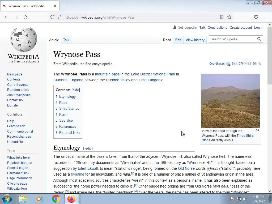
Task: Select the Wrynose Pass browser tab
Action: [30, 6]
